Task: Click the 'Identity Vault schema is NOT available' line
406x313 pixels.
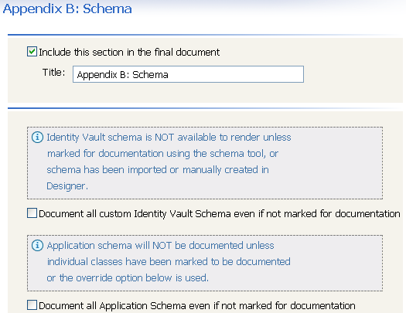Action: click(x=169, y=138)
